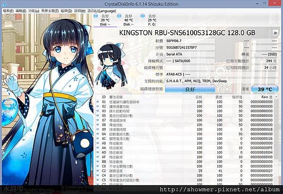Click the status icon of SMART attribute C2
This screenshot has height=194, width=283.
pyautogui.click(x=98, y=171)
